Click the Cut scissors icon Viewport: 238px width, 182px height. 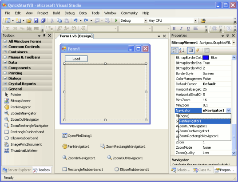(x=52, y=20)
